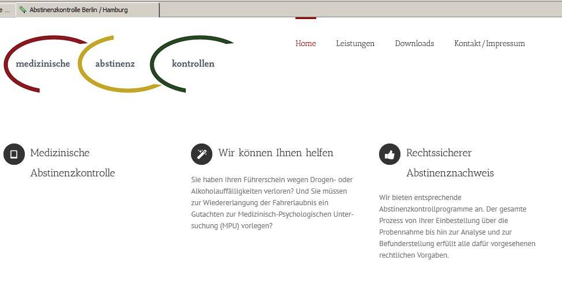Navigate to Kontakt/Impressum
This screenshot has width=562, height=283.
tap(489, 43)
